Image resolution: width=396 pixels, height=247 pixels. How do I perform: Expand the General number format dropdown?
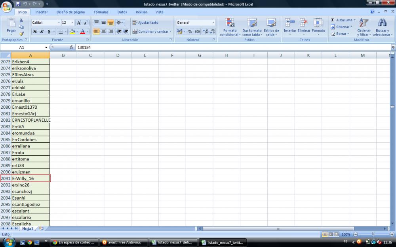click(x=213, y=23)
